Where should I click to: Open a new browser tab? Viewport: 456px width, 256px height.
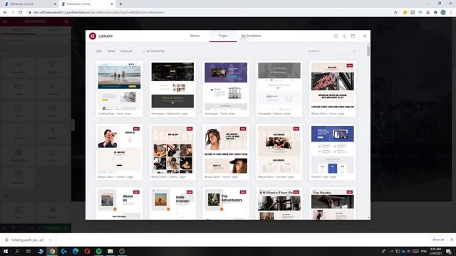(120, 4)
